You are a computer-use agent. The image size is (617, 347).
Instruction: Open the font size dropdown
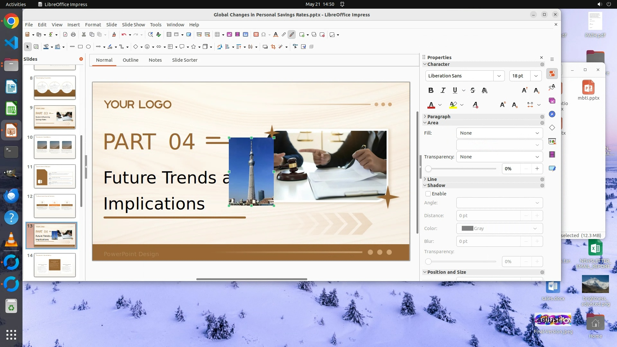tap(536, 76)
